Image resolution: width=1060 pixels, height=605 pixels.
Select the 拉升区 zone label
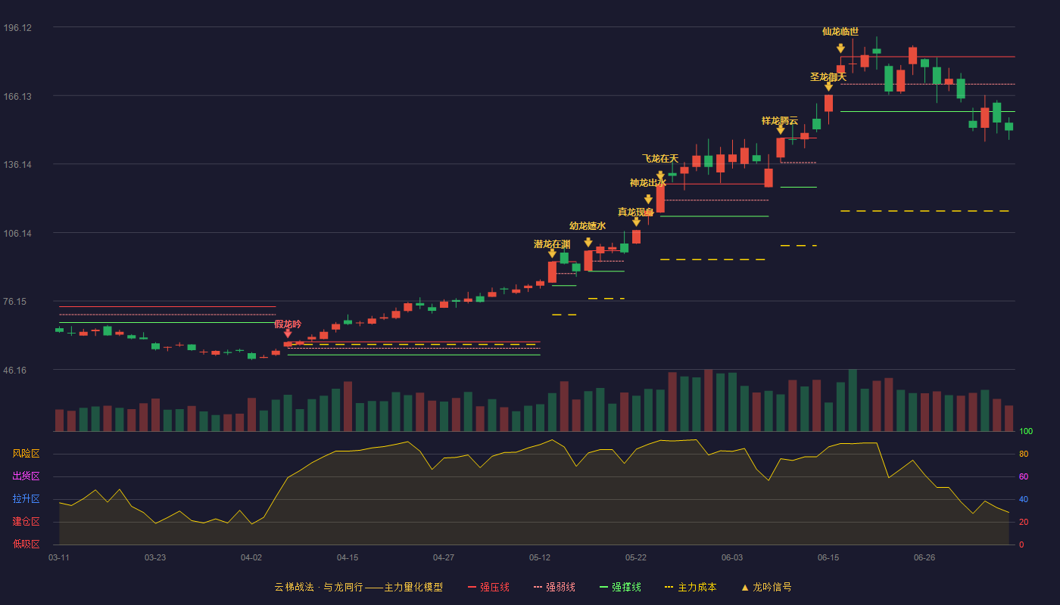(x=26, y=499)
